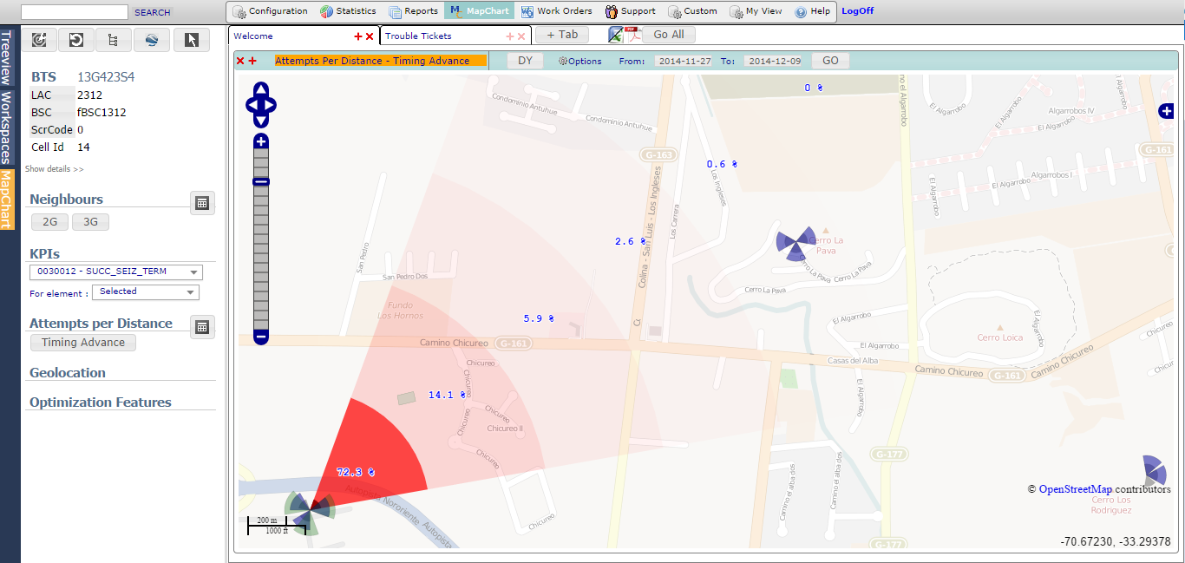
Task: Click the globe map icon in sidebar toolbar
Action: (151, 40)
